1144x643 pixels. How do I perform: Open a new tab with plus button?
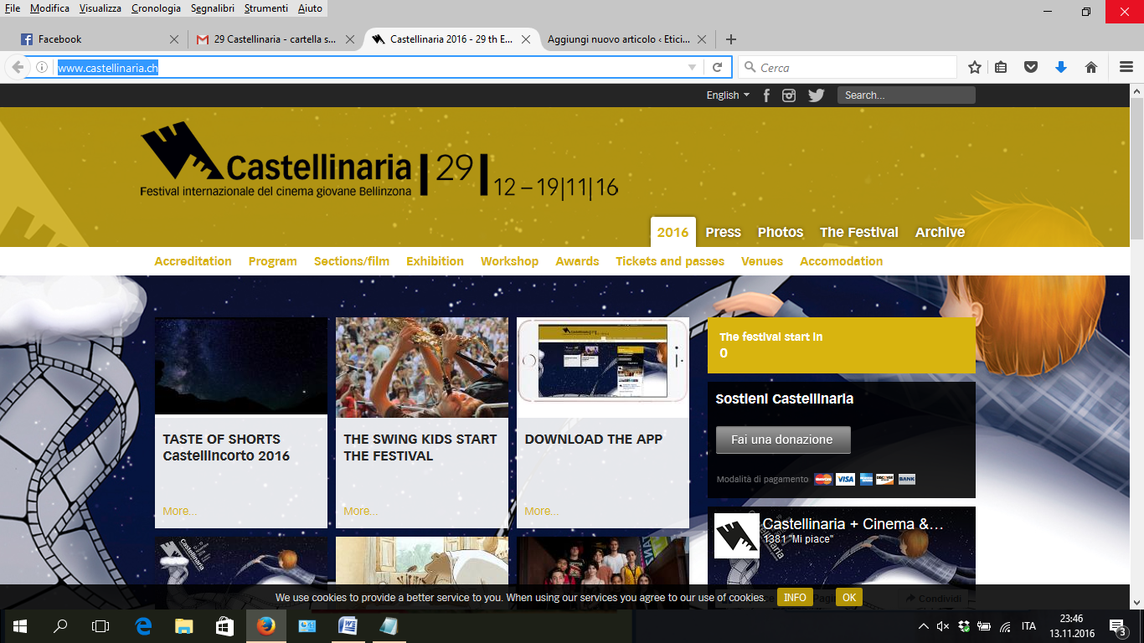tap(731, 39)
